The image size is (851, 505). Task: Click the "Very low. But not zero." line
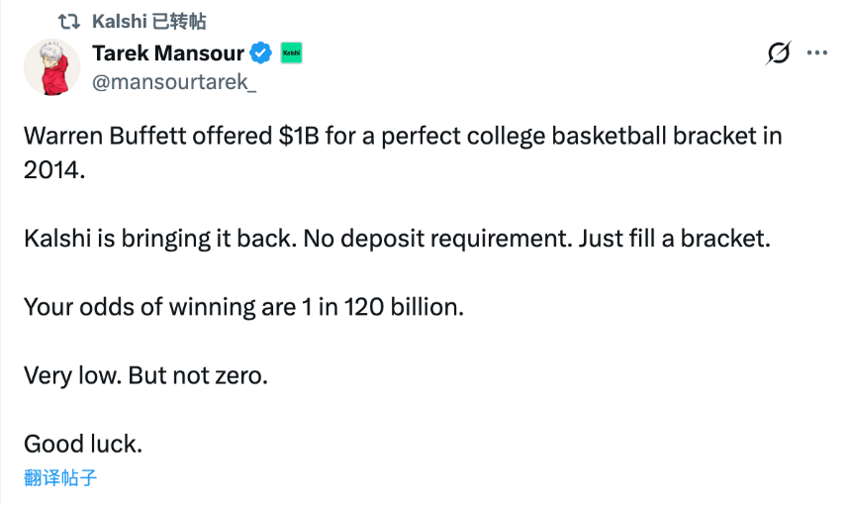point(145,375)
